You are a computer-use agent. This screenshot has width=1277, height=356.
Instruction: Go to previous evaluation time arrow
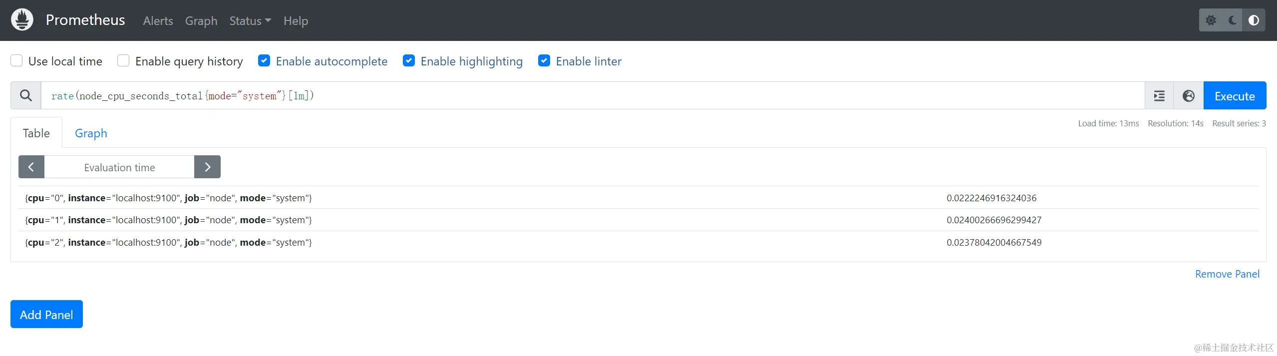coord(31,167)
